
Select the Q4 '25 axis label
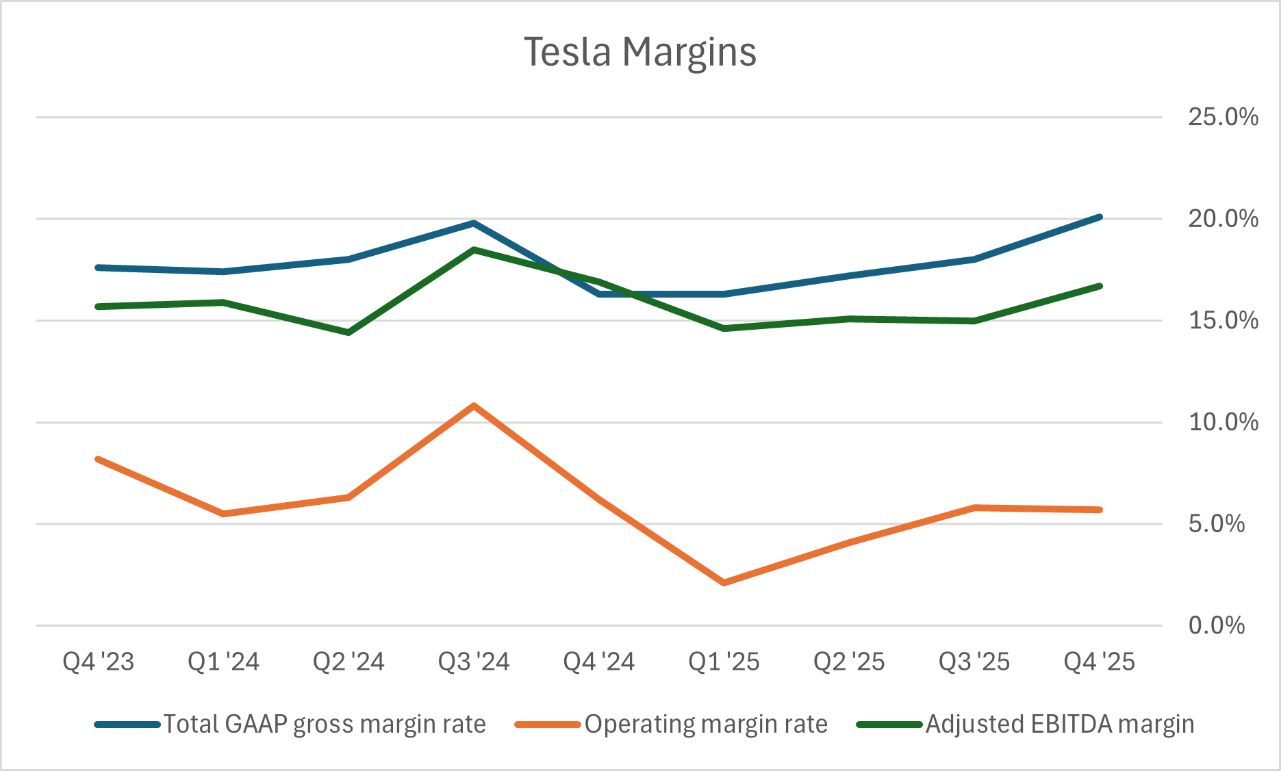1099,662
